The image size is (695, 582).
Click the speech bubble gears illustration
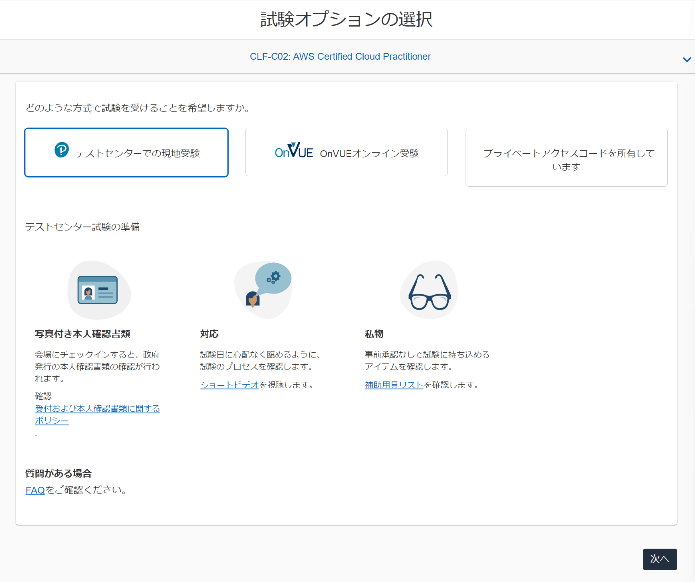click(x=263, y=290)
